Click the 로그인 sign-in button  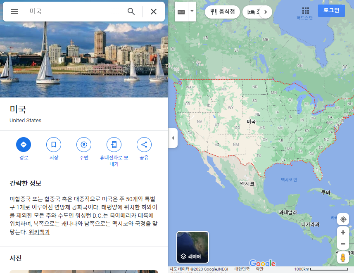pyautogui.click(x=331, y=11)
